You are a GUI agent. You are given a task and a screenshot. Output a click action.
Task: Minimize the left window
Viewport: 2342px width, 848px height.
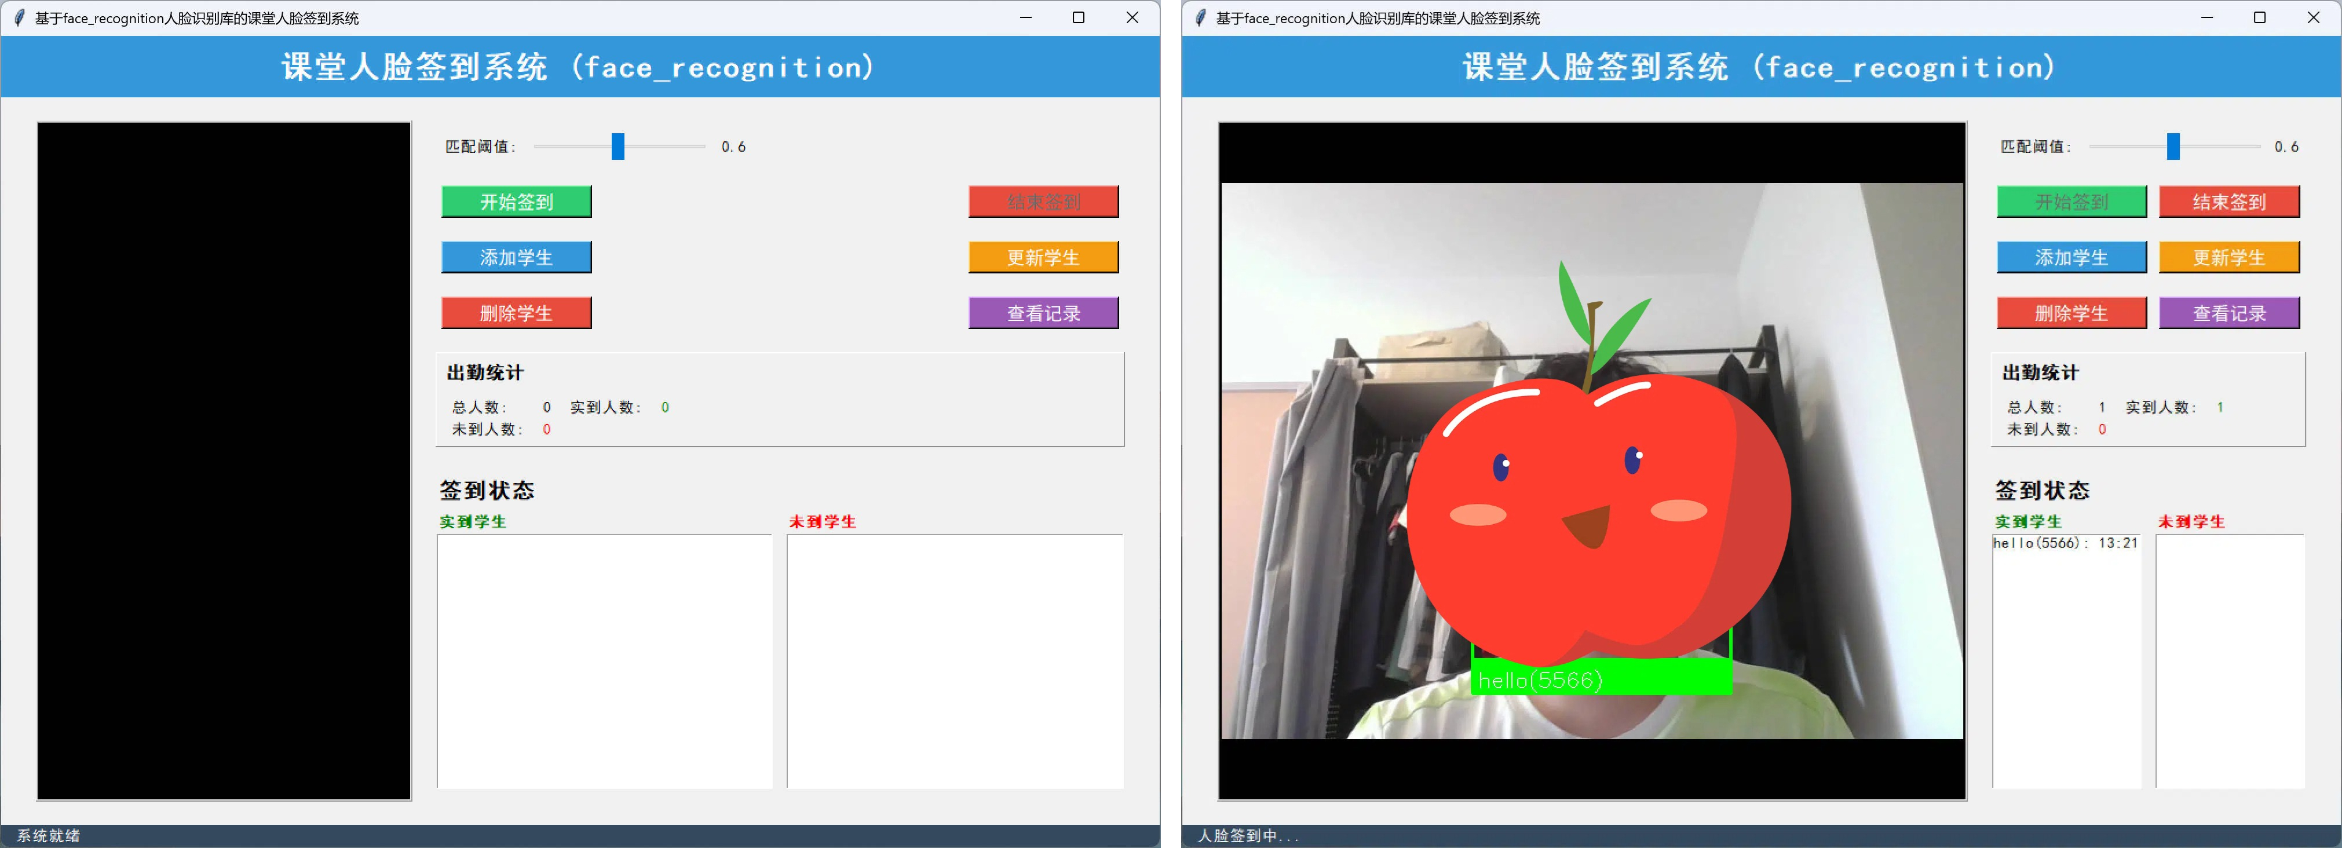1025,17
